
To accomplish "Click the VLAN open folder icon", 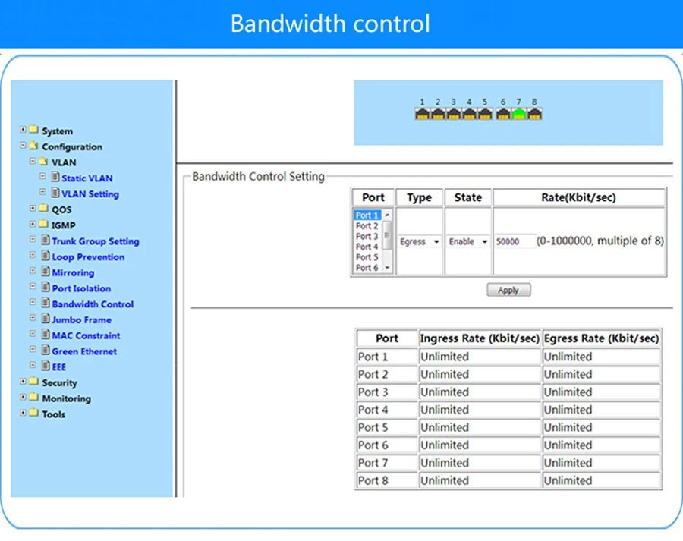I will (x=43, y=161).
